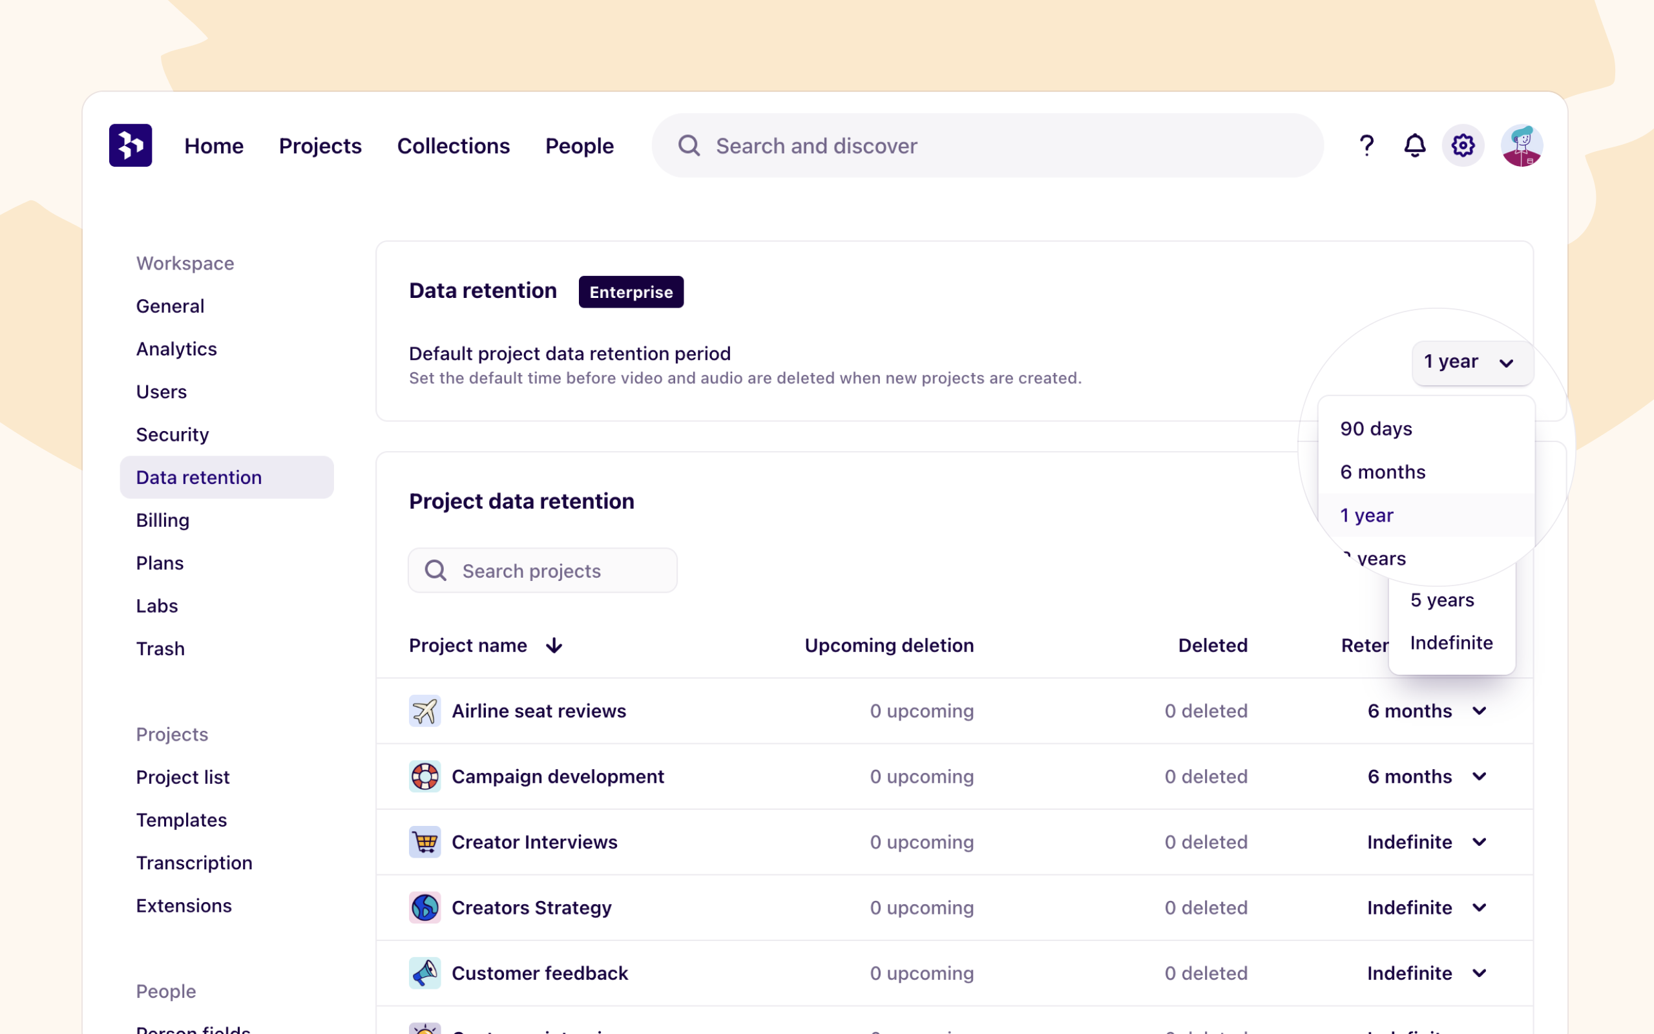Open the settings gear icon

pyautogui.click(x=1462, y=145)
